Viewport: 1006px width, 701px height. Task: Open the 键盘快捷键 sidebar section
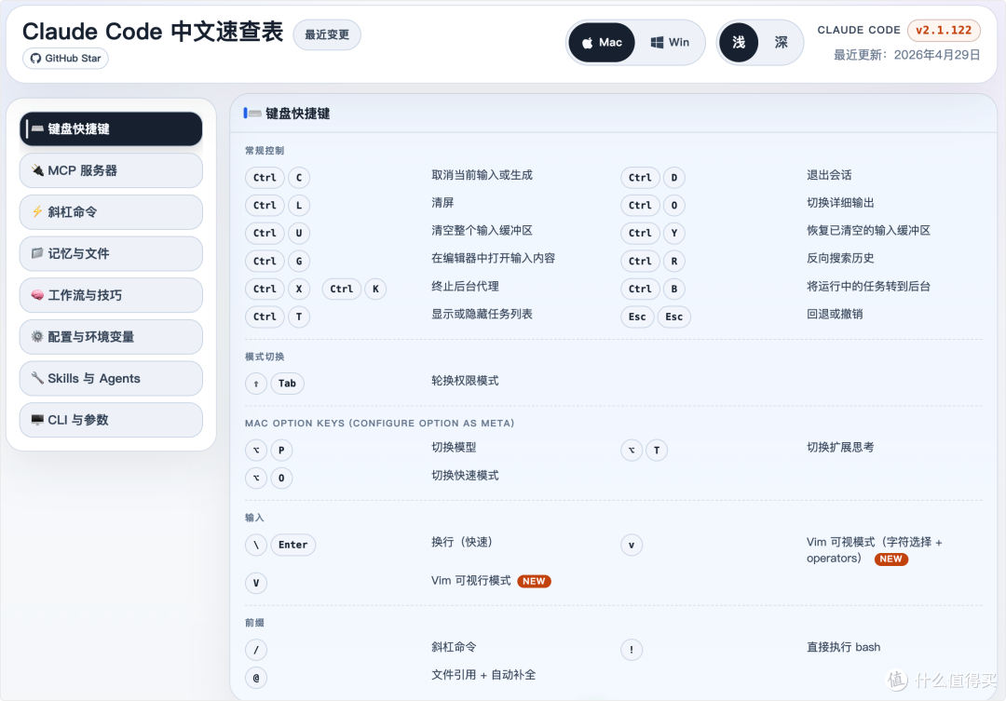click(x=111, y=128)
